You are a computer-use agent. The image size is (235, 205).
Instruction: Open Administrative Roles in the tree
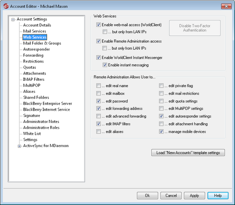(x=41, y=128)
